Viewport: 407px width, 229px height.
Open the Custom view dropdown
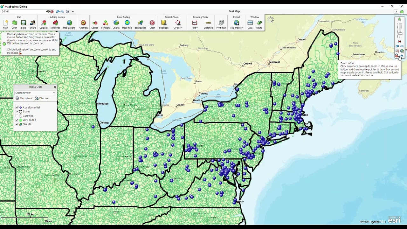click(x=35, y=93)
